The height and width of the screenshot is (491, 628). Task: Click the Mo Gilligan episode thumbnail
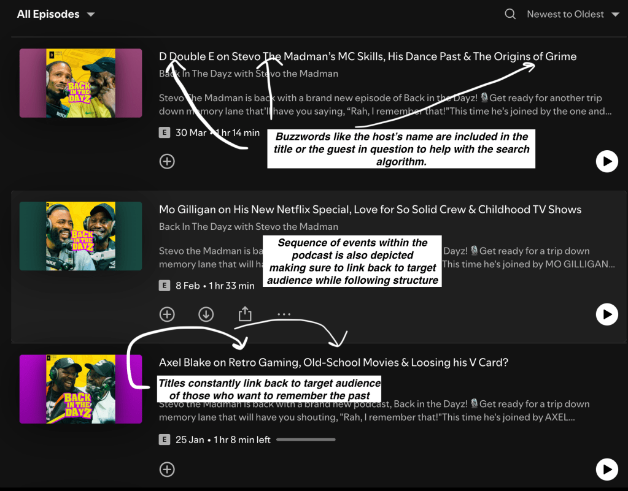point(80,236)
